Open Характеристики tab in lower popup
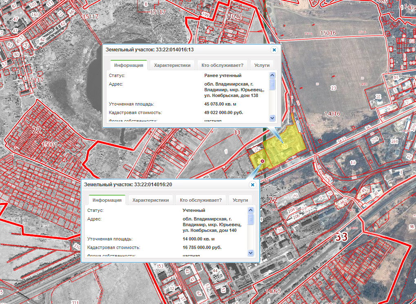 pyautogui.click(x=150, y=200)
